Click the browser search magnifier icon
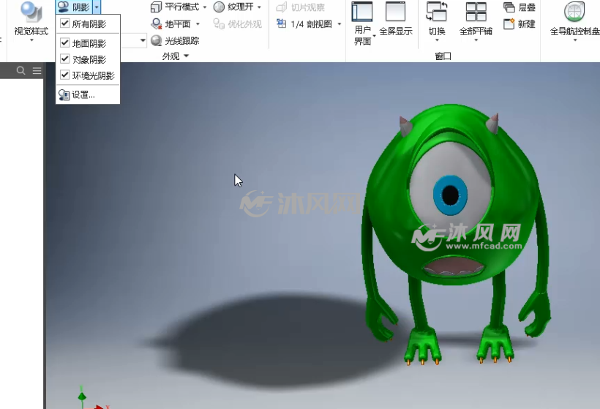 tap(20, 70)
